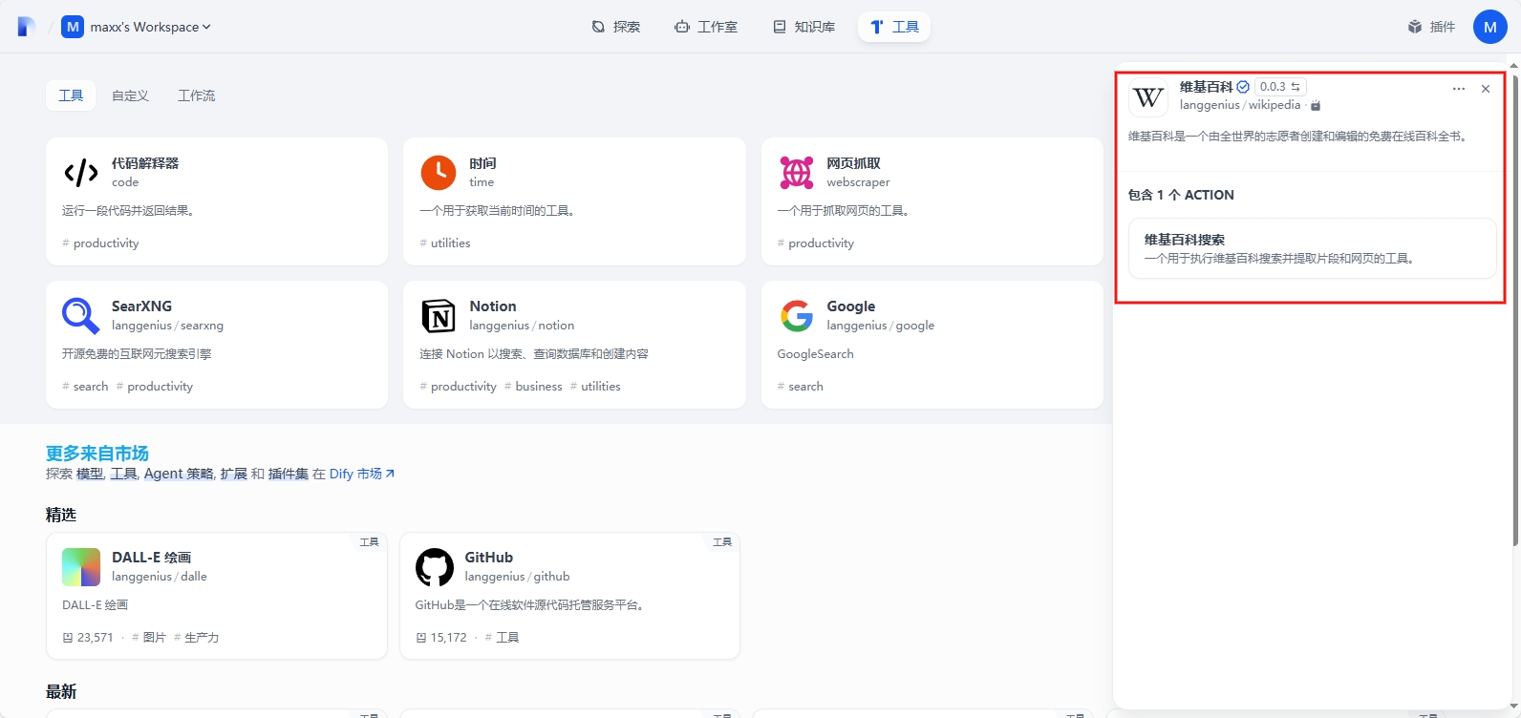Click the page vertical scrollbar
This screenshot has height=718, width=1521.
[x=1515, y=310]
